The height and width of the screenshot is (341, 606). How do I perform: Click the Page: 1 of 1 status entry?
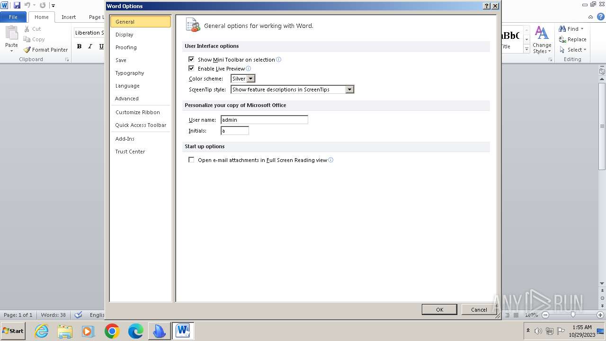(18, 315)
